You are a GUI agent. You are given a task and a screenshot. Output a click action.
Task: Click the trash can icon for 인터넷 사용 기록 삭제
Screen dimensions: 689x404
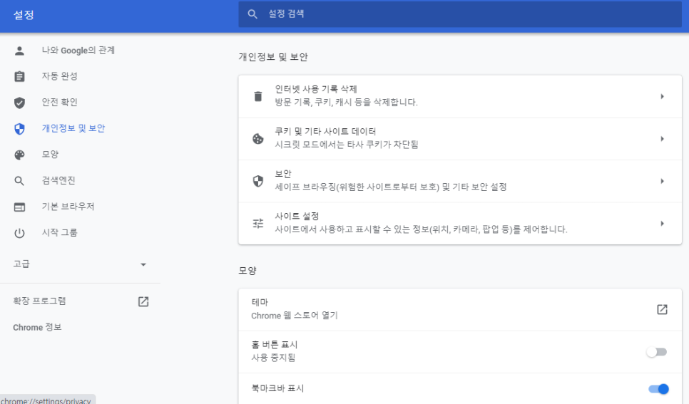[258, 96]
